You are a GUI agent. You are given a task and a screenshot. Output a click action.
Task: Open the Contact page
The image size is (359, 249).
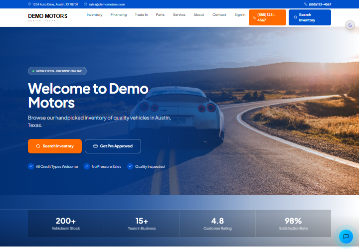click(x=219, y=14)
